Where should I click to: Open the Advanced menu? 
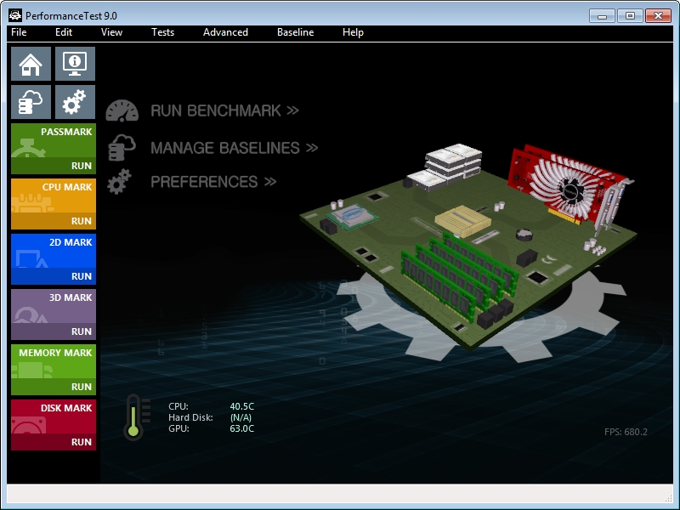coord(225,32)
